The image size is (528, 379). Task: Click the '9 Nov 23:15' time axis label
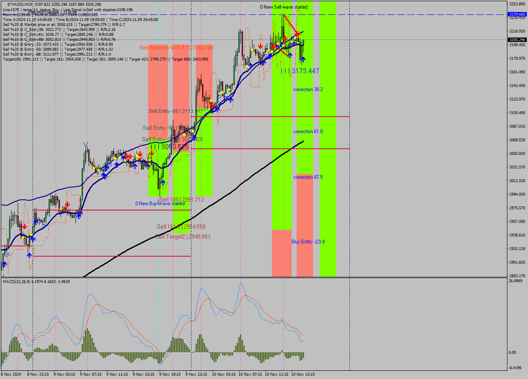(197, 374)
